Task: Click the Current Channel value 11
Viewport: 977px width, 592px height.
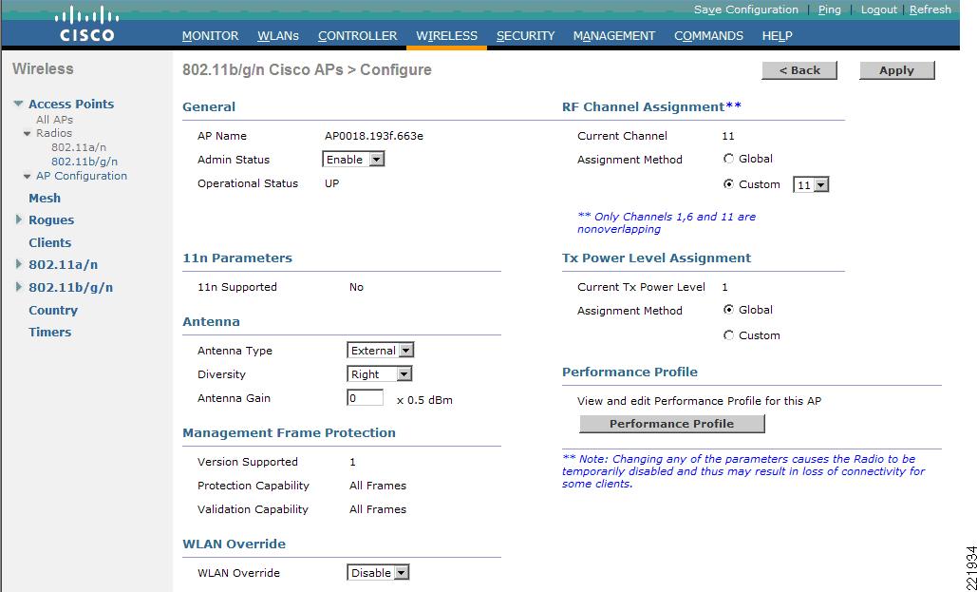Action: (x=727, y=136)
